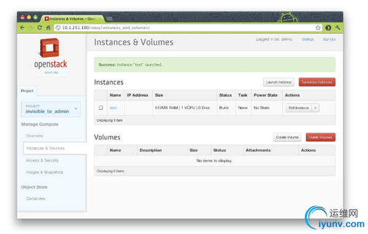The image size is (368, 234).
Task: Reload the page with refresh icon
Action: click(x=39, y=28)
